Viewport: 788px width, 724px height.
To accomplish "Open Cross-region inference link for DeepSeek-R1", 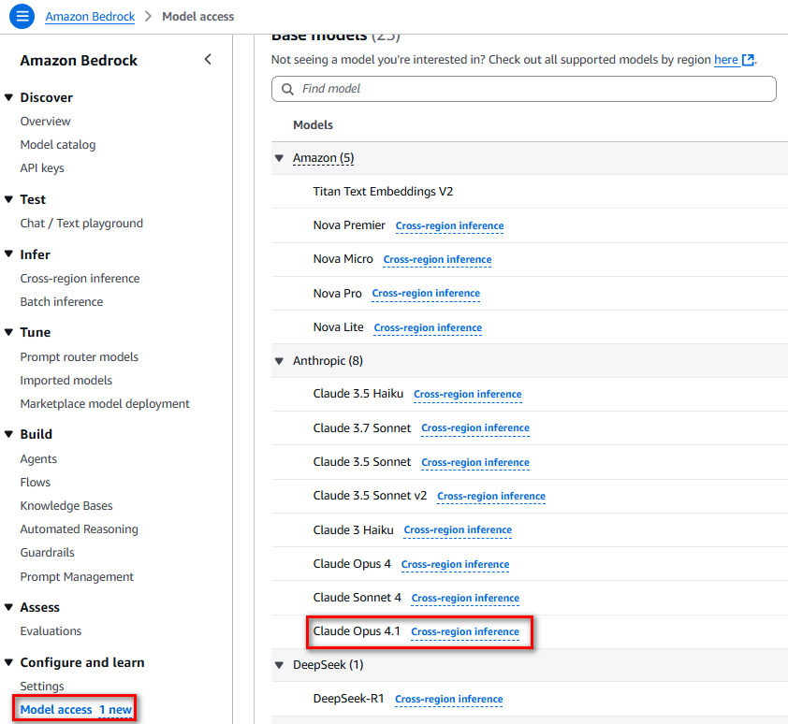I will [449, 699].
